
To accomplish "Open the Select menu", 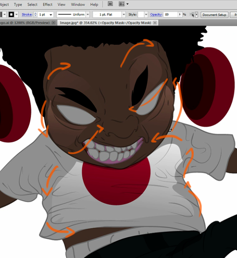I will point(32,4).
